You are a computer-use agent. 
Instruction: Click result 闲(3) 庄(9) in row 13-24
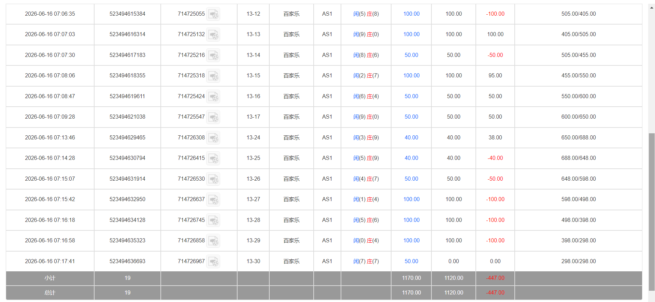pos(366,138)
